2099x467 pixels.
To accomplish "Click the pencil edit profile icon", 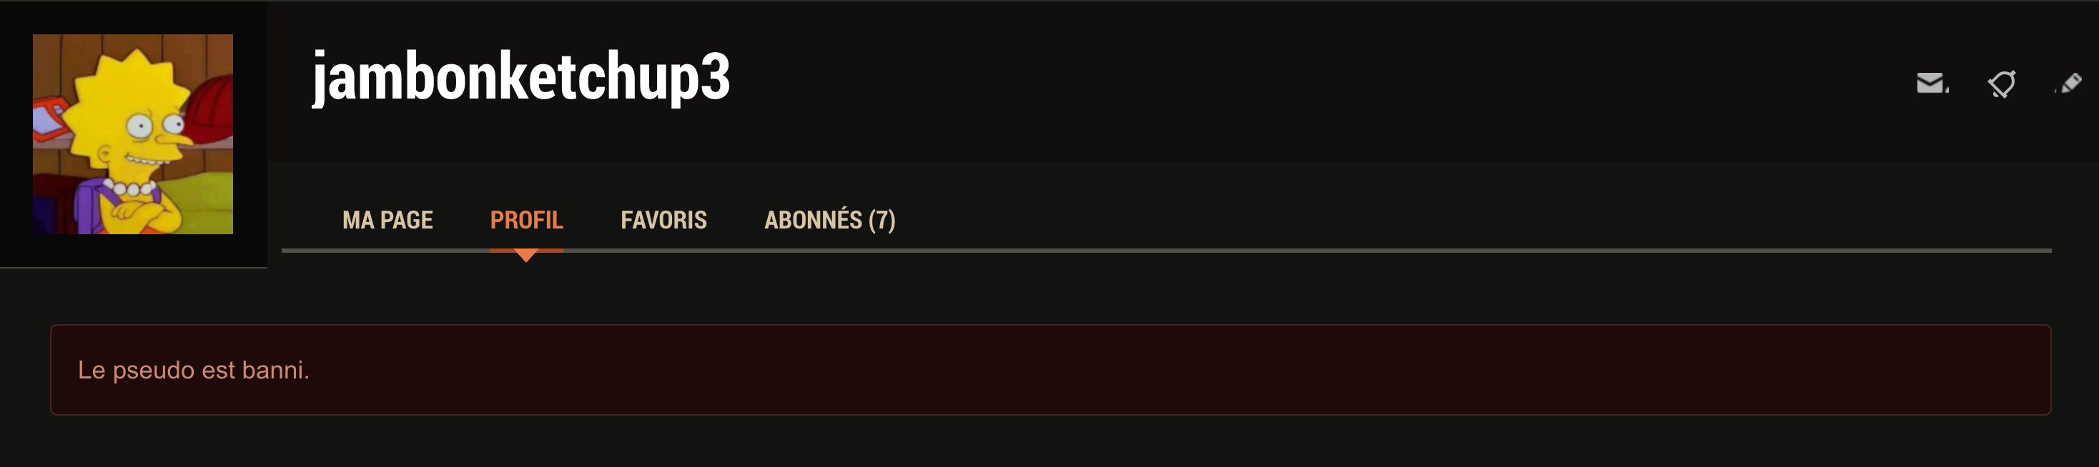I will [x=2070, y=83].
